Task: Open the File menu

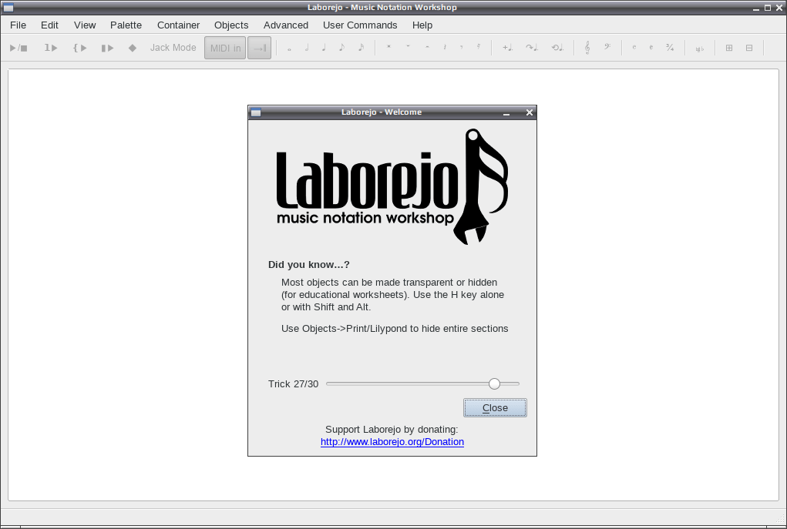Action: 18,25
